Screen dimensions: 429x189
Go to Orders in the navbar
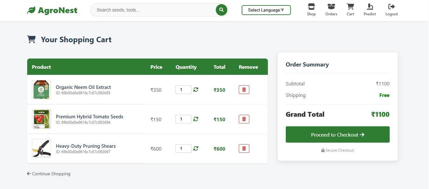(x=331, y=10)
